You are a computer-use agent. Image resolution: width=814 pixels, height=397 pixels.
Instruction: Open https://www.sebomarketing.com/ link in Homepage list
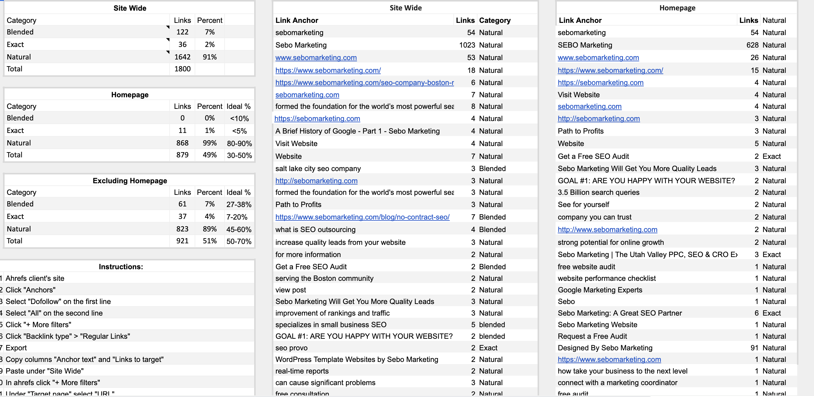pyautogui.click(x=610, y=70)
